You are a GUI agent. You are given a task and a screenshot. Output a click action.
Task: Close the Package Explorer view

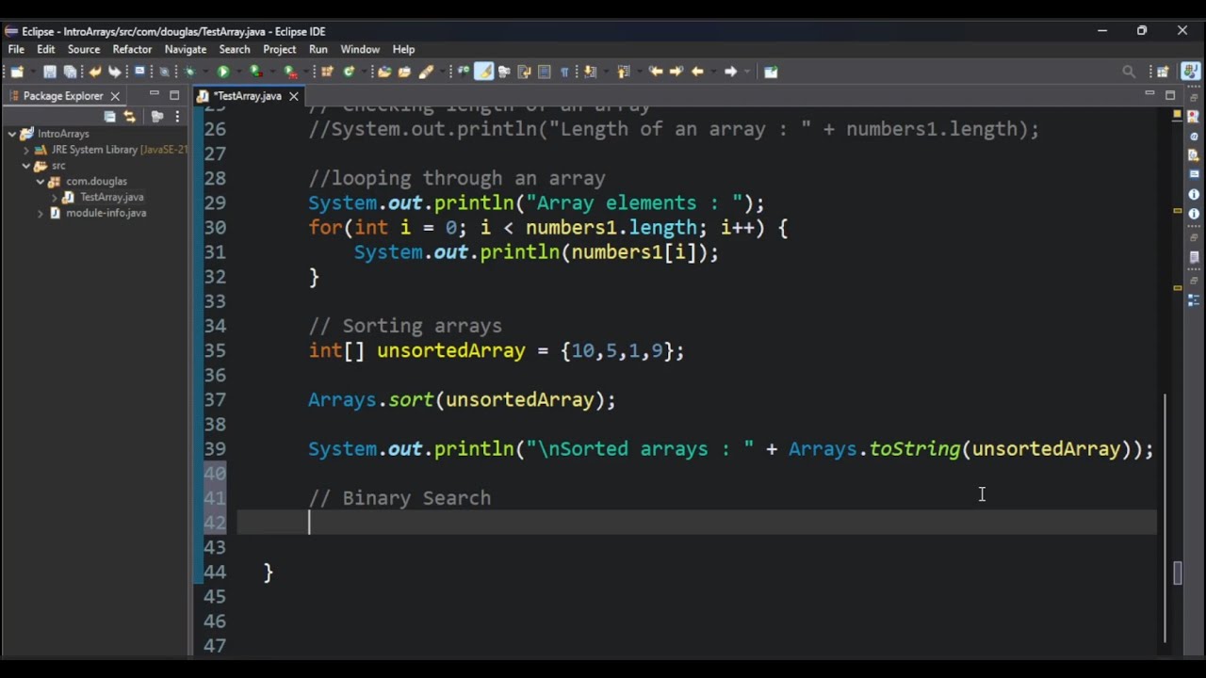[x=115, y=96]
